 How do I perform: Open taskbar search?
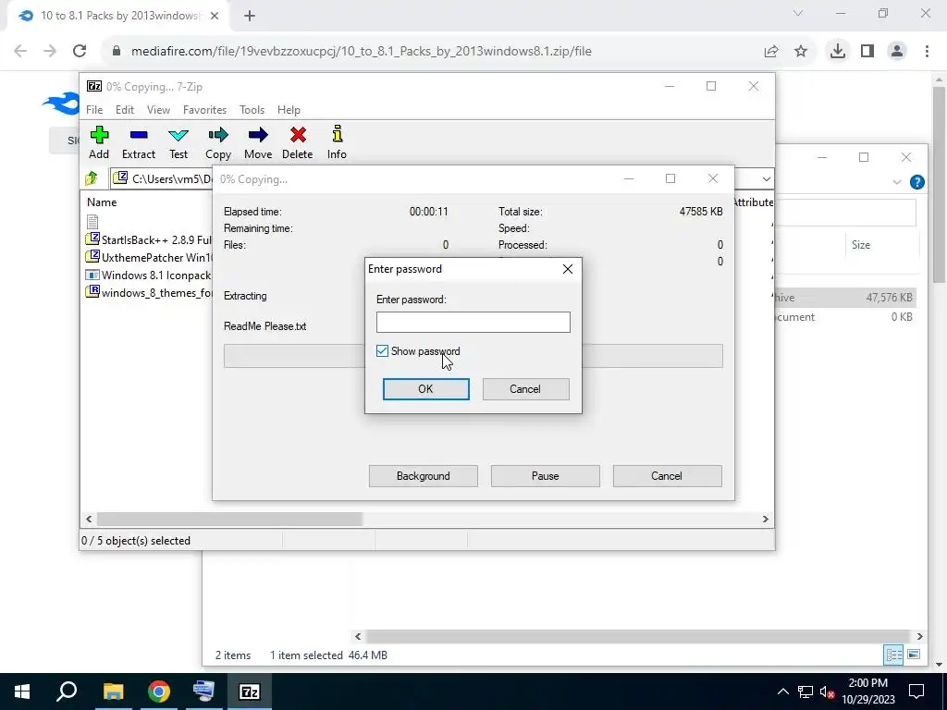pos(67,692)
